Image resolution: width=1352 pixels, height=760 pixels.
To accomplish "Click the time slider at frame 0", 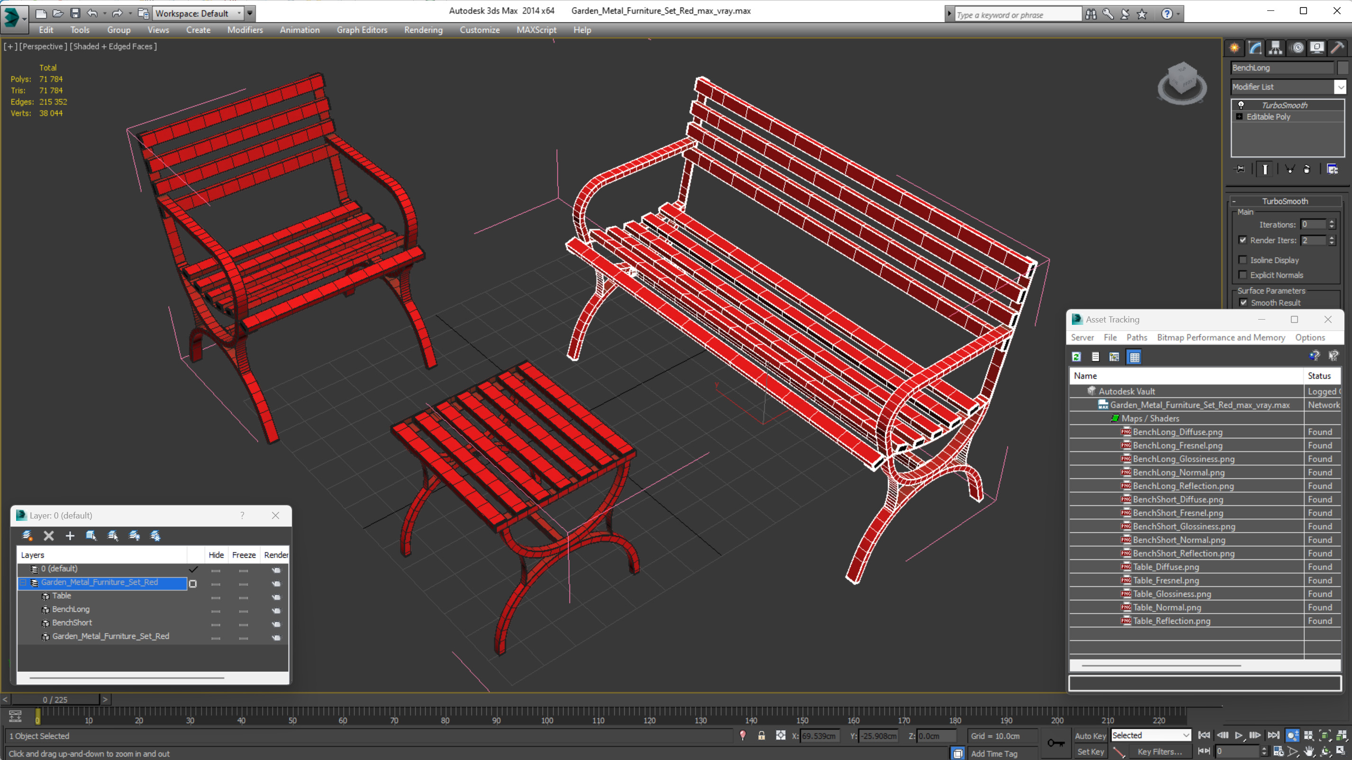I will click(x=55, y=699).
